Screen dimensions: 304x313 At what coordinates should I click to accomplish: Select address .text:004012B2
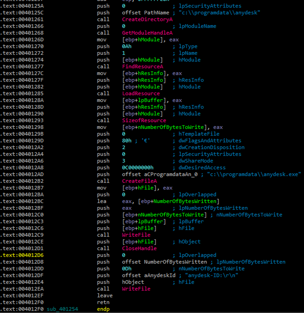(x=22, y=181)
